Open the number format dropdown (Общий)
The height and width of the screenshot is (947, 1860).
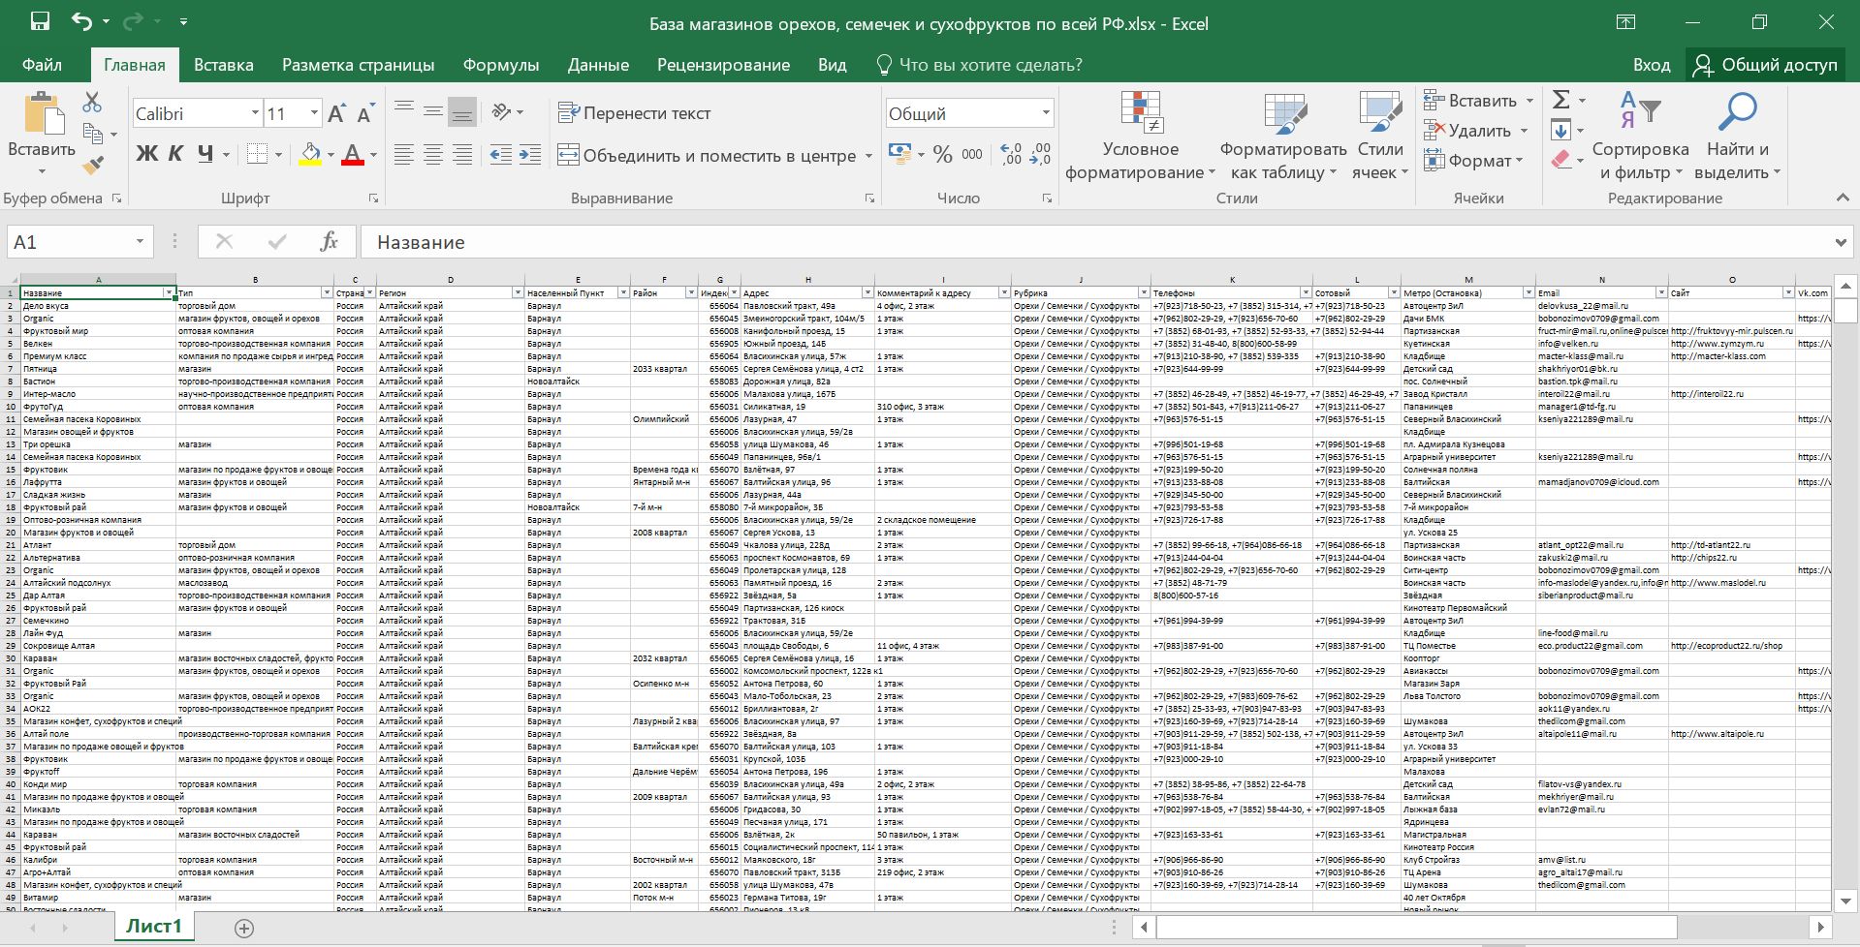[x=1045, y=113]
